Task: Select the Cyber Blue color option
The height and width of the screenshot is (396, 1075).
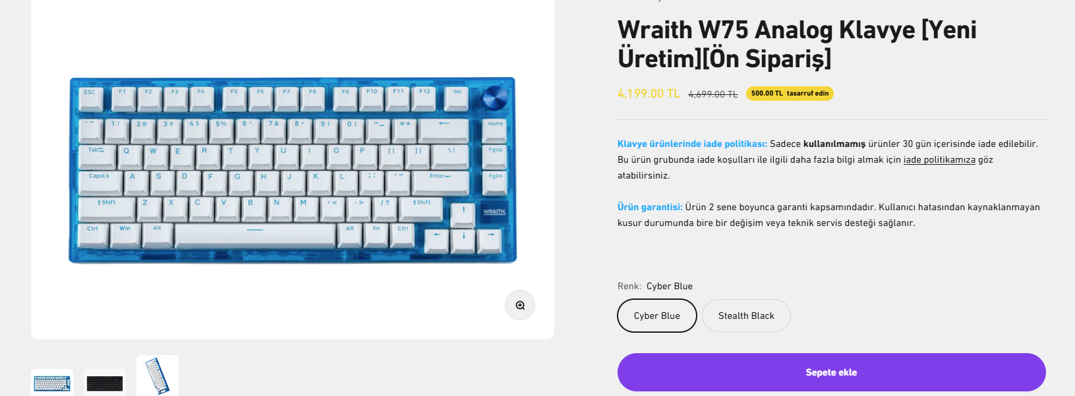Action: tap(657, 316)
